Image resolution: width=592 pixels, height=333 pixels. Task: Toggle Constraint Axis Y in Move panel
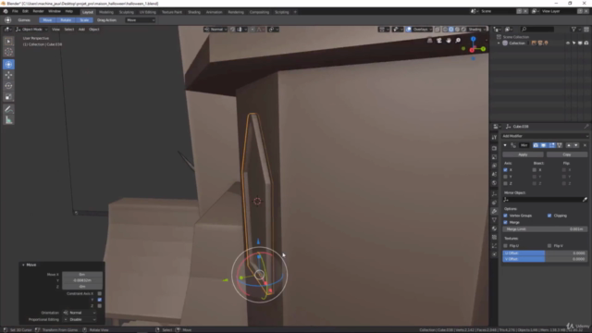point(100,300)
